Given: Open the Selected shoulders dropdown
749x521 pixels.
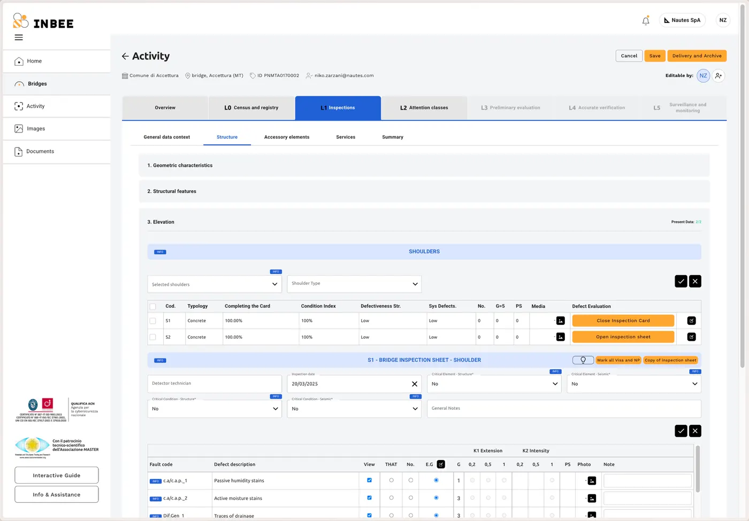Looking at the screenshot, I should (x=215, y=284).
